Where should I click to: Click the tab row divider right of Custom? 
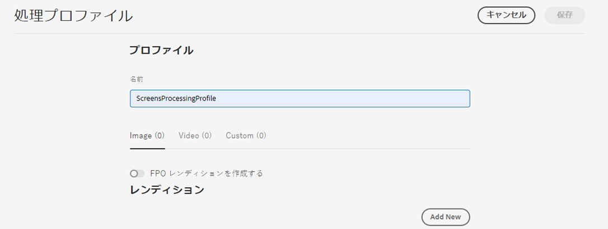(370, 149)
